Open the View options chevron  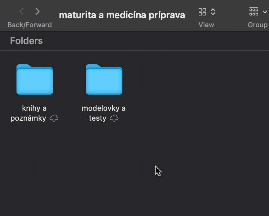pyautogui.click(x=213, y=12)
